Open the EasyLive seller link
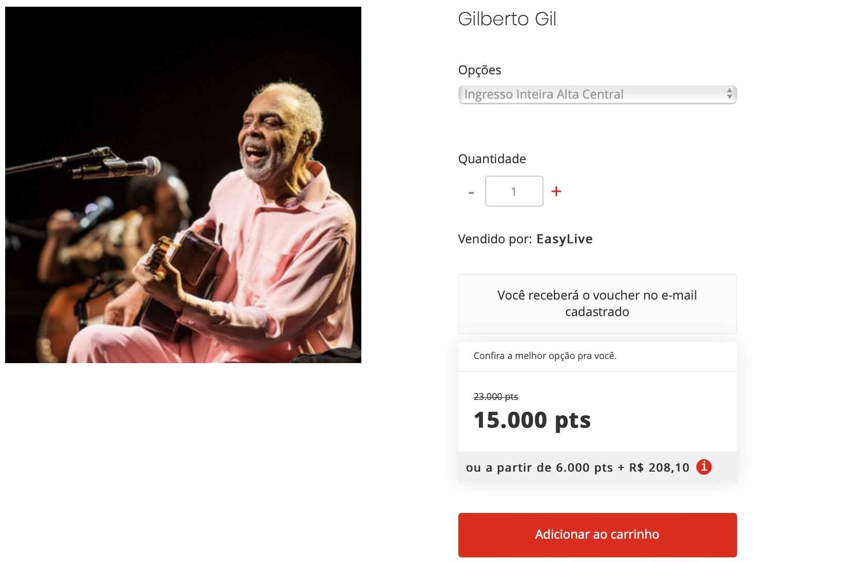 pyautogui.click(x=564, y=239)
